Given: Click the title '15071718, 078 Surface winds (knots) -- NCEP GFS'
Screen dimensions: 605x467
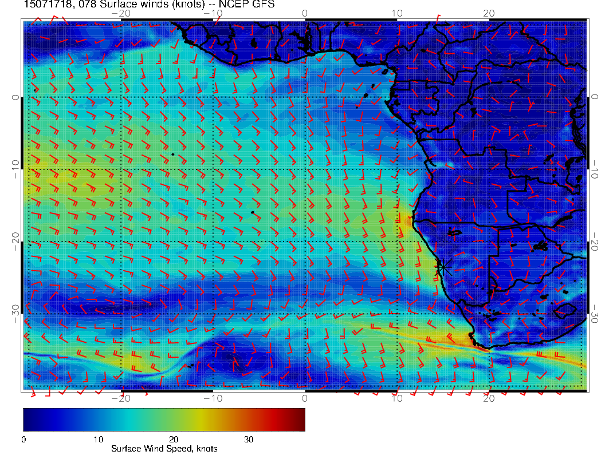Looking at the screenshot, I should pos(150,4).
